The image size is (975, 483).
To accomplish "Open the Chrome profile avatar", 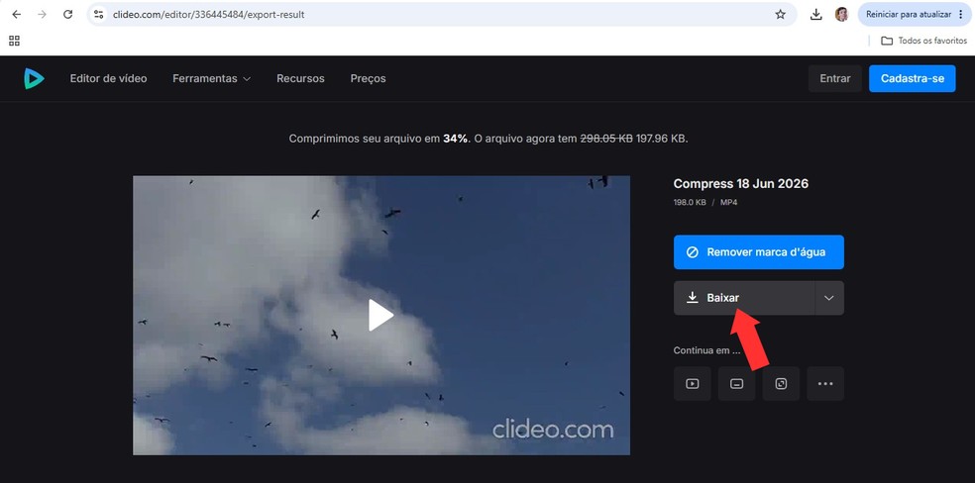I will pos(841,14).
